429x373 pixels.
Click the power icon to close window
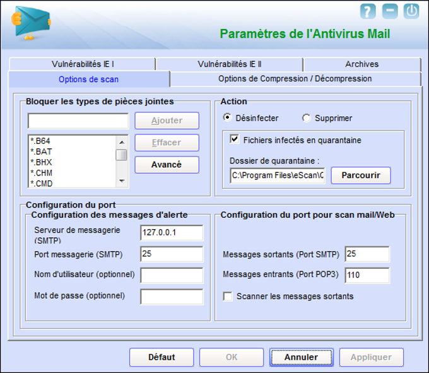[411, 11]
